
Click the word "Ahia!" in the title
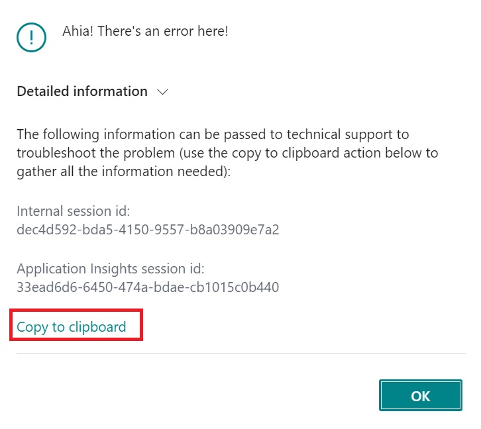(x=78, y=31)
